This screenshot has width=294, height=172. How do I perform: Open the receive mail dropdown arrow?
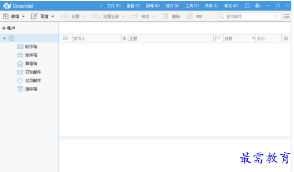click(24, 16)
